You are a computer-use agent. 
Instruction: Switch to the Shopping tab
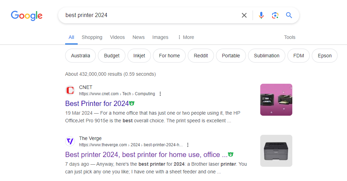click(x=92, y=37)
